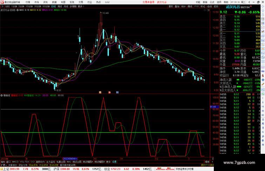Click the 叠加 overlay button
This screenshot has width=265, height=171.
pyautogui.click(x=177, y=6)
